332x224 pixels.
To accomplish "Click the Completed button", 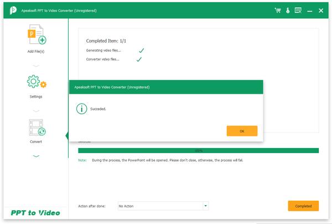I will [303, 206].
